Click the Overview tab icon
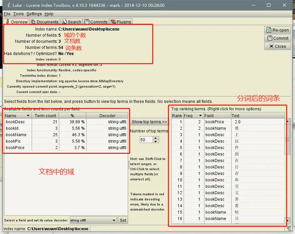 7,22
